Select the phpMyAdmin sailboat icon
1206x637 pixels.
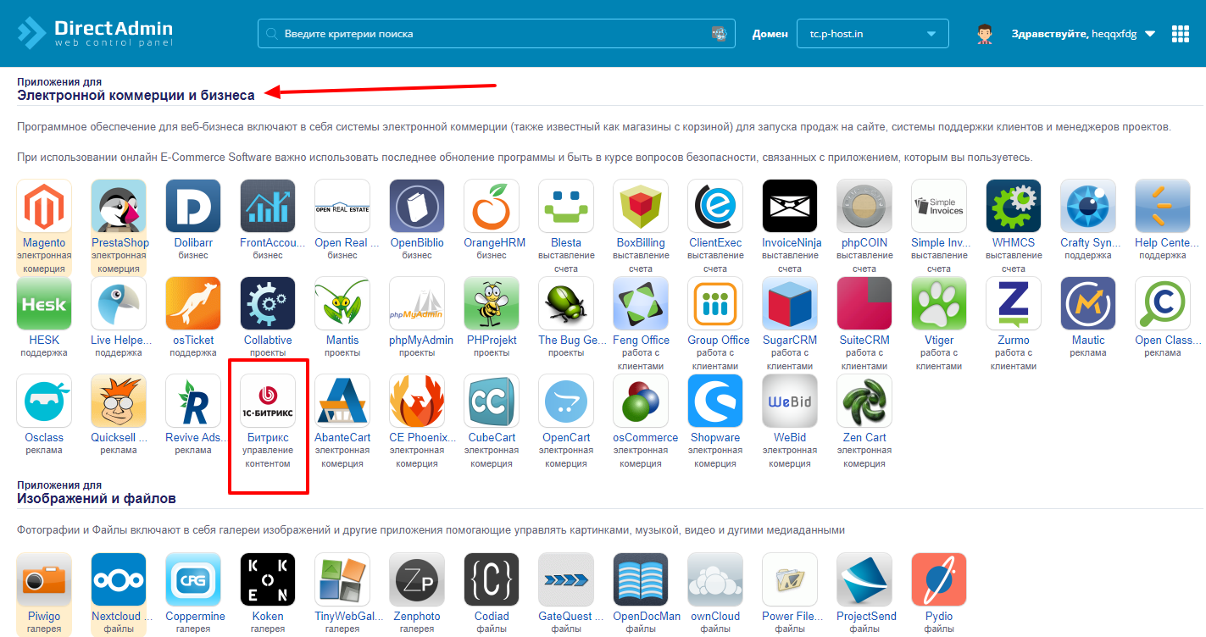pyautogui.click(x=417, y=303)
